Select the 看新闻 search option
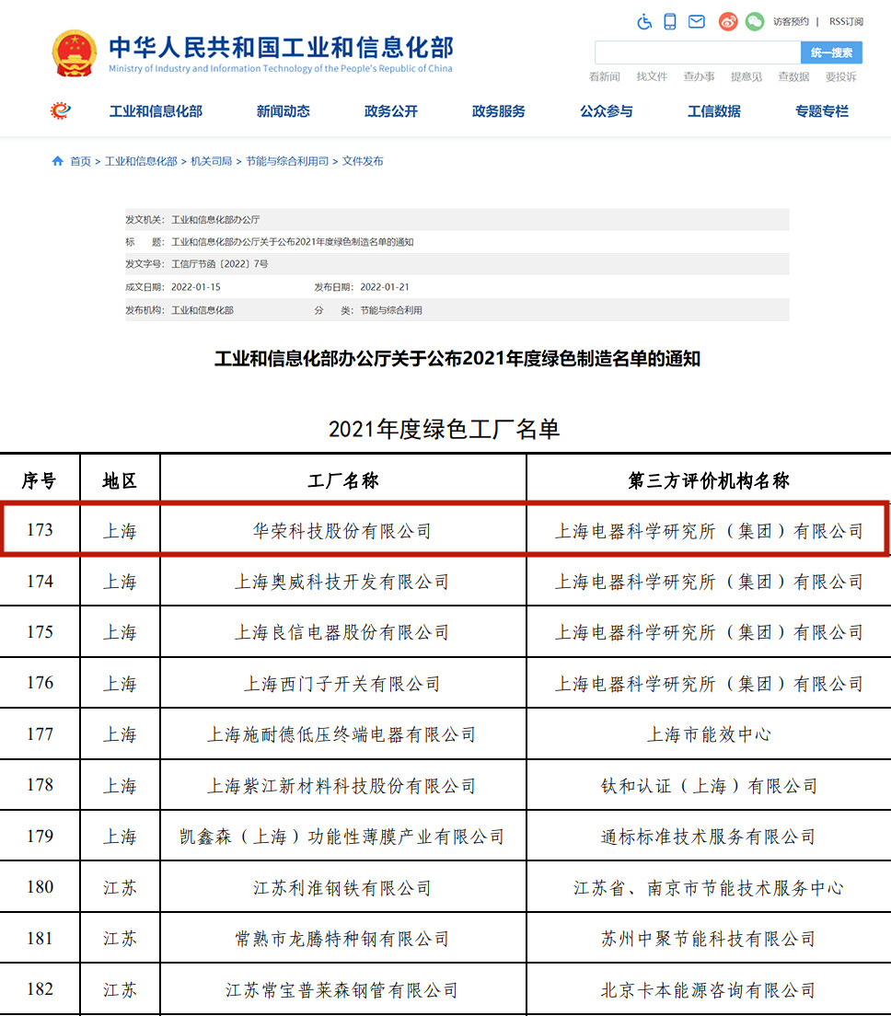The image size is (891, 1016). pyautogui.click(x=605, y=76)
